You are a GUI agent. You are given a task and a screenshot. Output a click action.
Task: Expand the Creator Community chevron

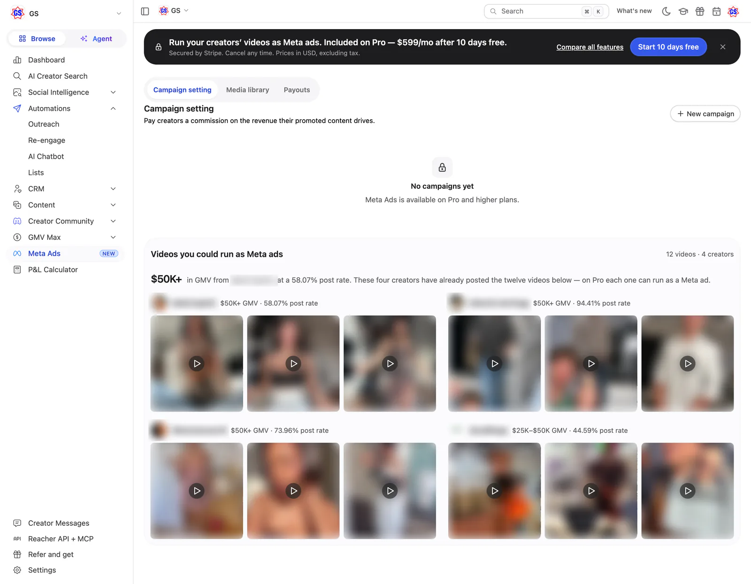[113, 221]
